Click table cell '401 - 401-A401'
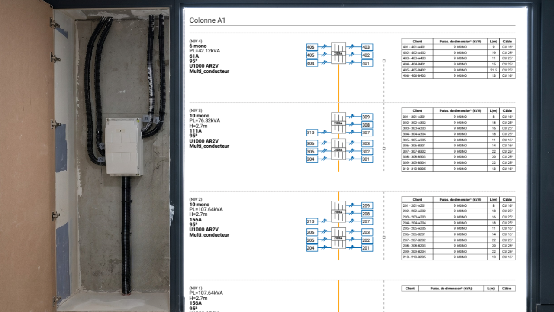 tap(417, 47)
